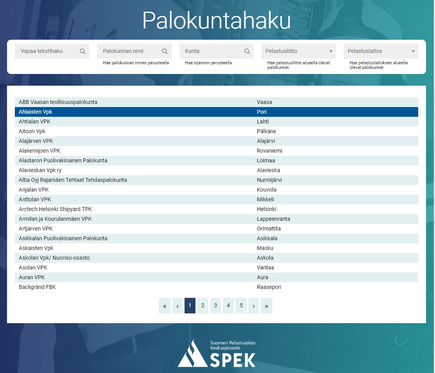Open Armilan ja Kourulanmäen VPK entry
435x373 pixels.
[x=217, y=219]
